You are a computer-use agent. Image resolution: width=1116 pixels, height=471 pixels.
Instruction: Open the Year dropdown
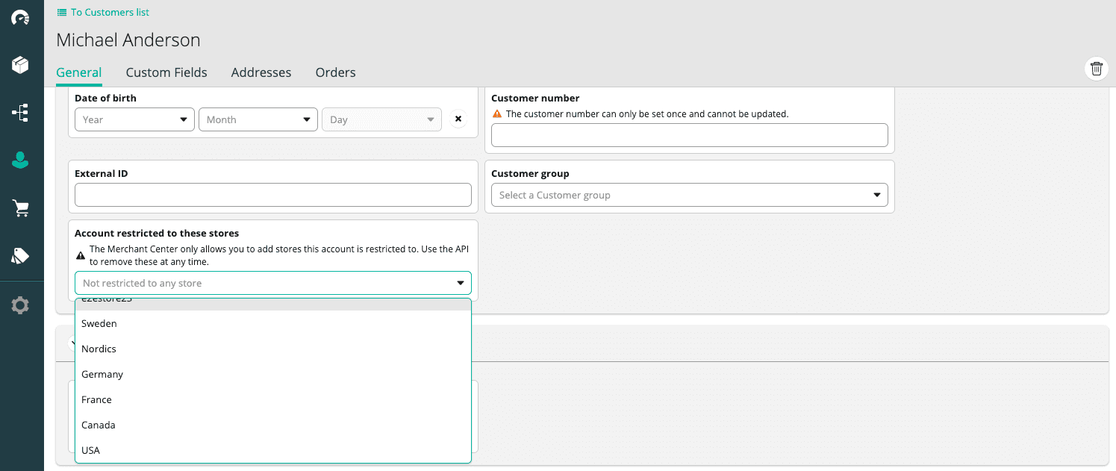[x=134, y=119]
